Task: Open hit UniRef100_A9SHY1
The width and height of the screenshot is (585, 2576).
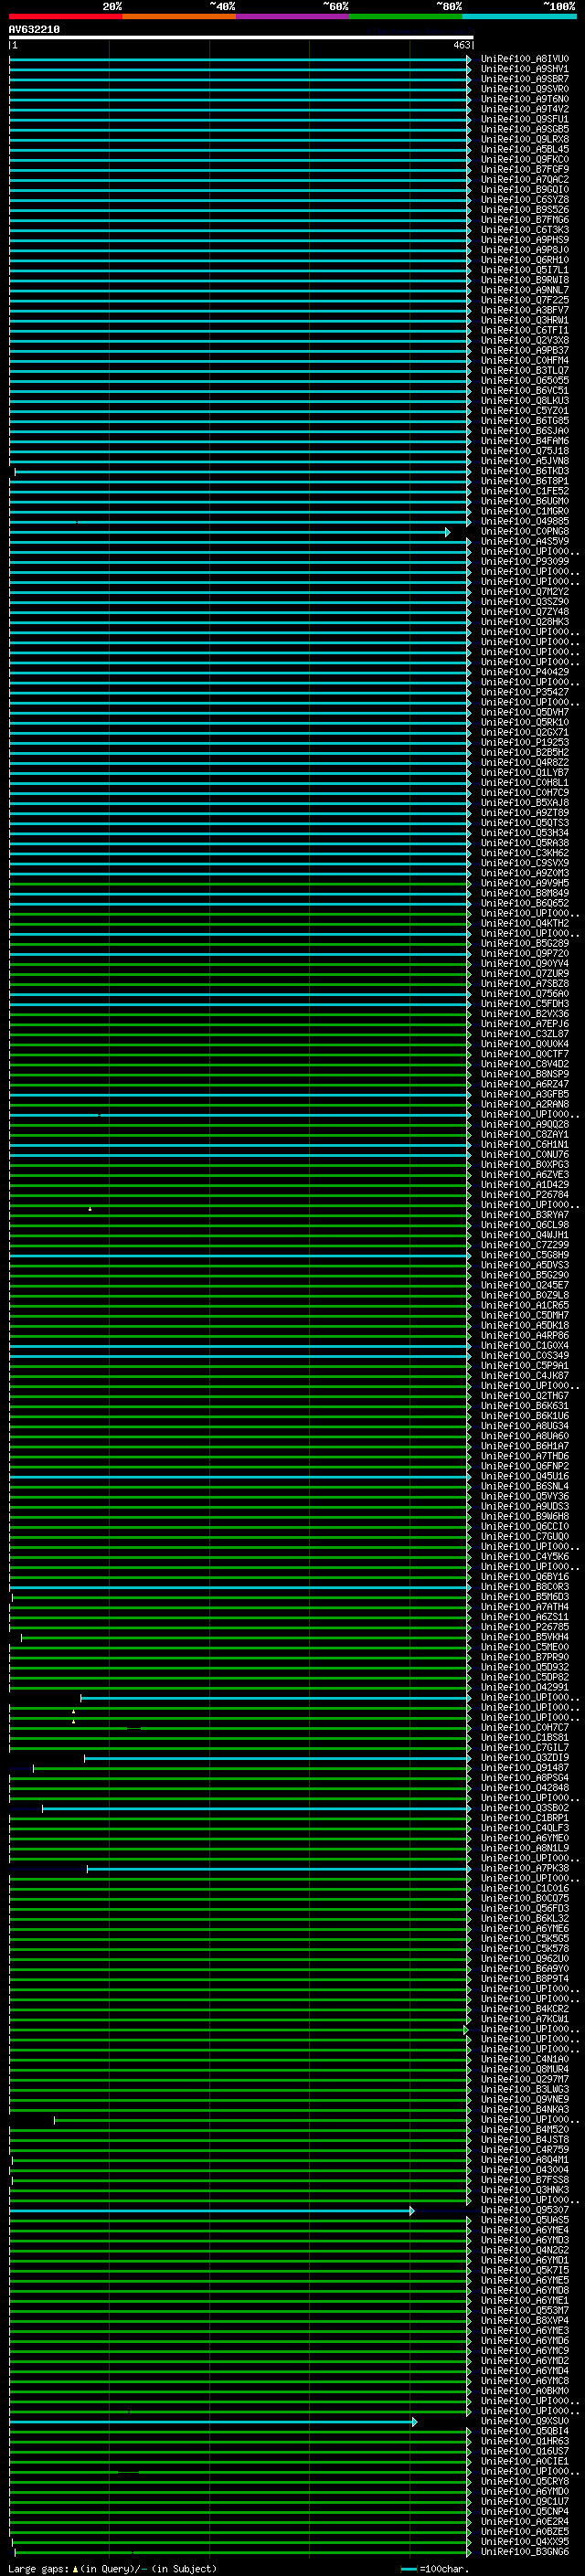Action: (525, 69)
